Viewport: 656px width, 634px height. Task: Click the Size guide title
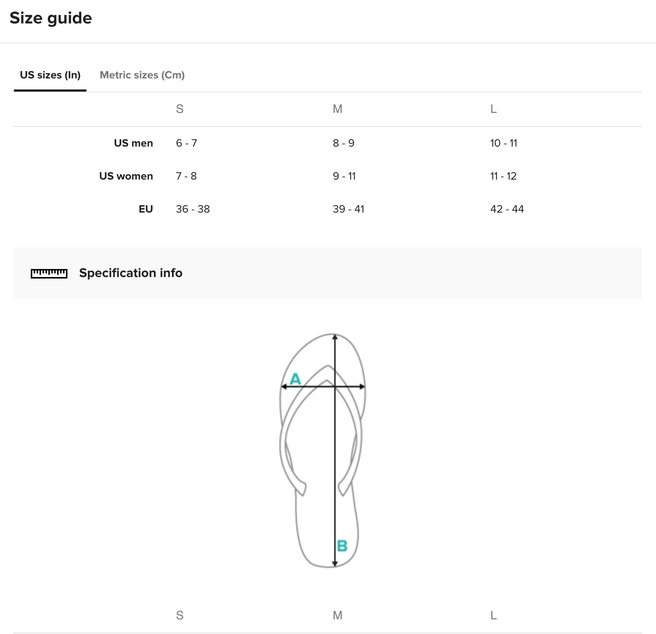(x=51, y=18)
